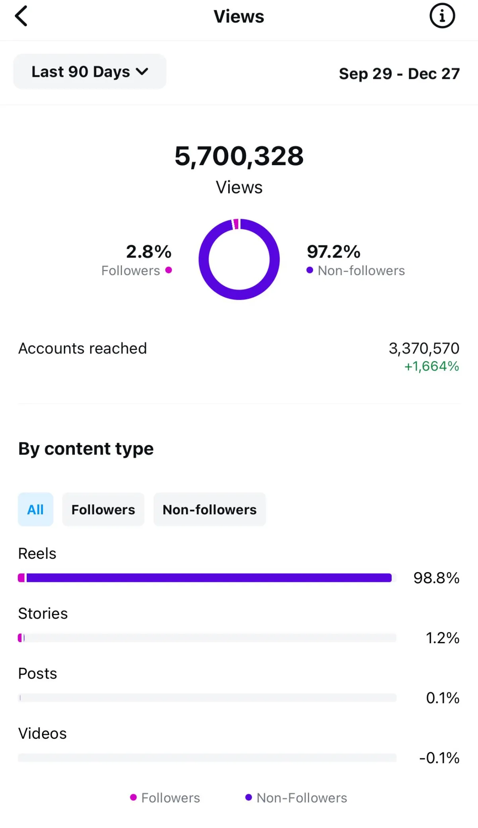Viewport: 478px width, 828px height.
Task: Tap the Videos content type bar
Action: click(x=207, y=758)
